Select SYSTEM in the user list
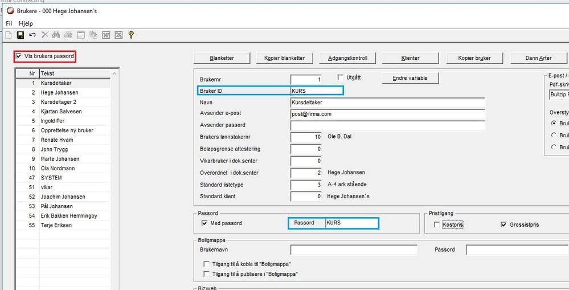569x290 pixels. (63, 178)
